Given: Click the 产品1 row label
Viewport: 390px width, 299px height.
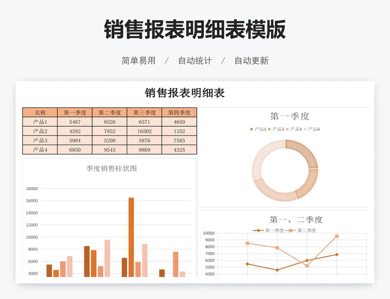Looking at the screenshot, I should [x=40, y=122].
